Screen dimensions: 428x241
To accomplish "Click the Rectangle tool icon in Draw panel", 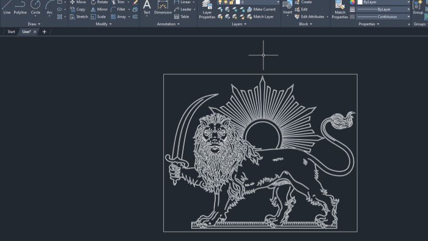I will coord(59,2).
